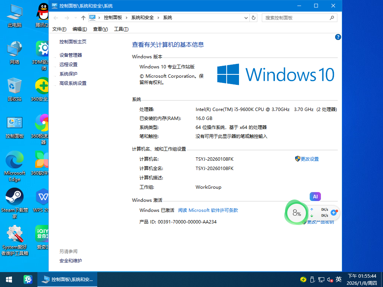This screenshot has width=383, height=287.
Task: Click the blue plus on speed widget
Action: coord(334,212)
